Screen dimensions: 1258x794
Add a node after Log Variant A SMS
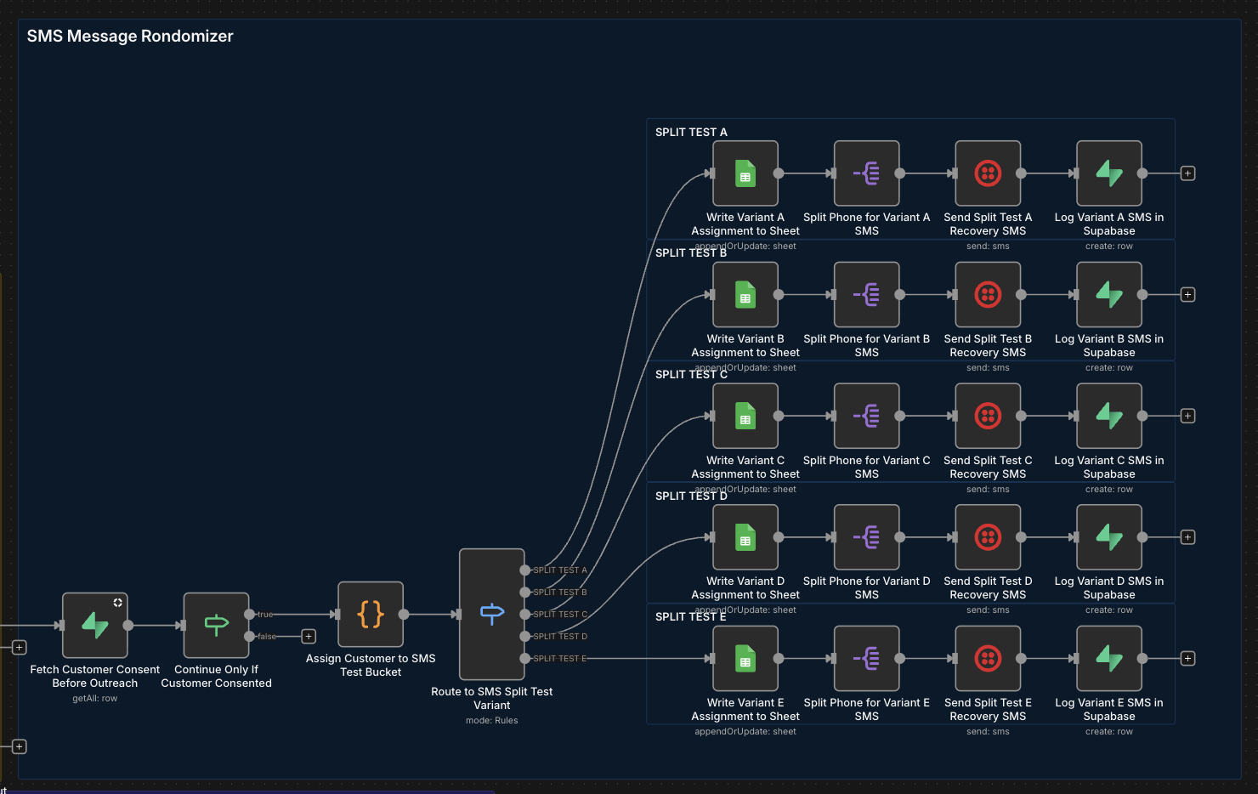1188,173
